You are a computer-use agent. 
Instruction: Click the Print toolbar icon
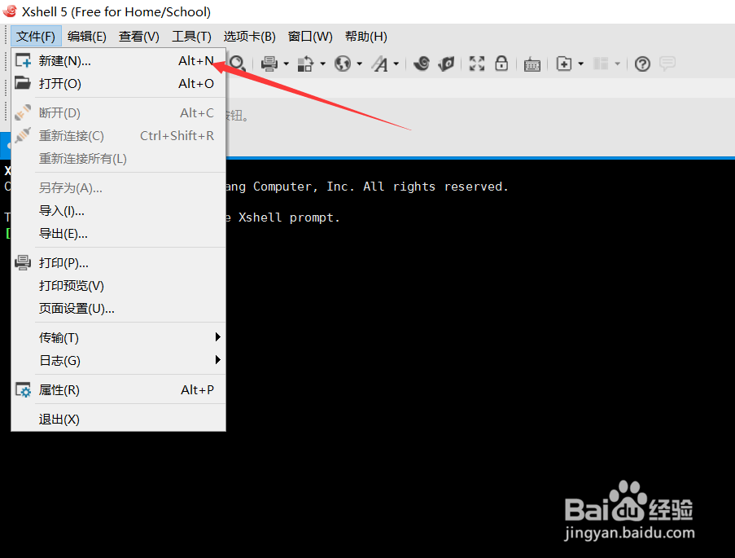[x=269, y=64]
